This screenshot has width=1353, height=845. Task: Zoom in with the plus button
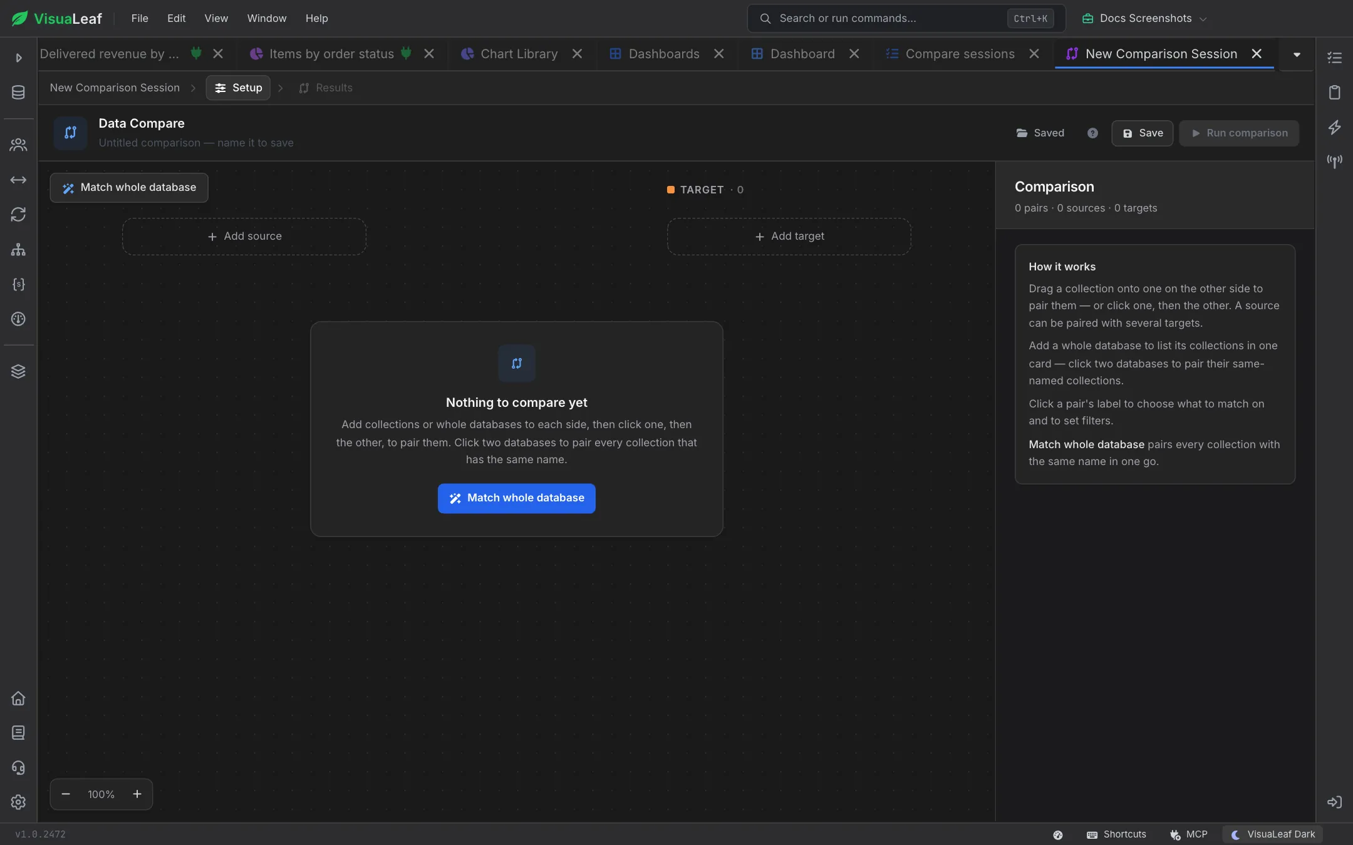(137, 794)
